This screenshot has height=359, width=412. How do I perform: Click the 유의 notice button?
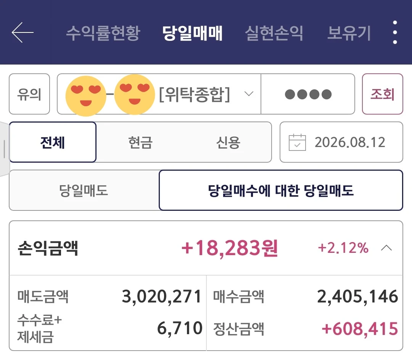click(x=29, y=94)
